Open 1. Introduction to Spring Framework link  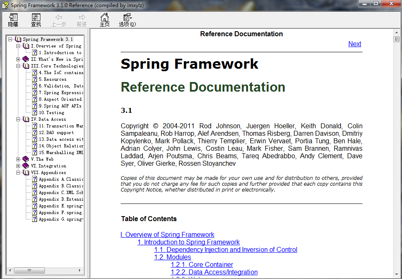pos(189,242)
